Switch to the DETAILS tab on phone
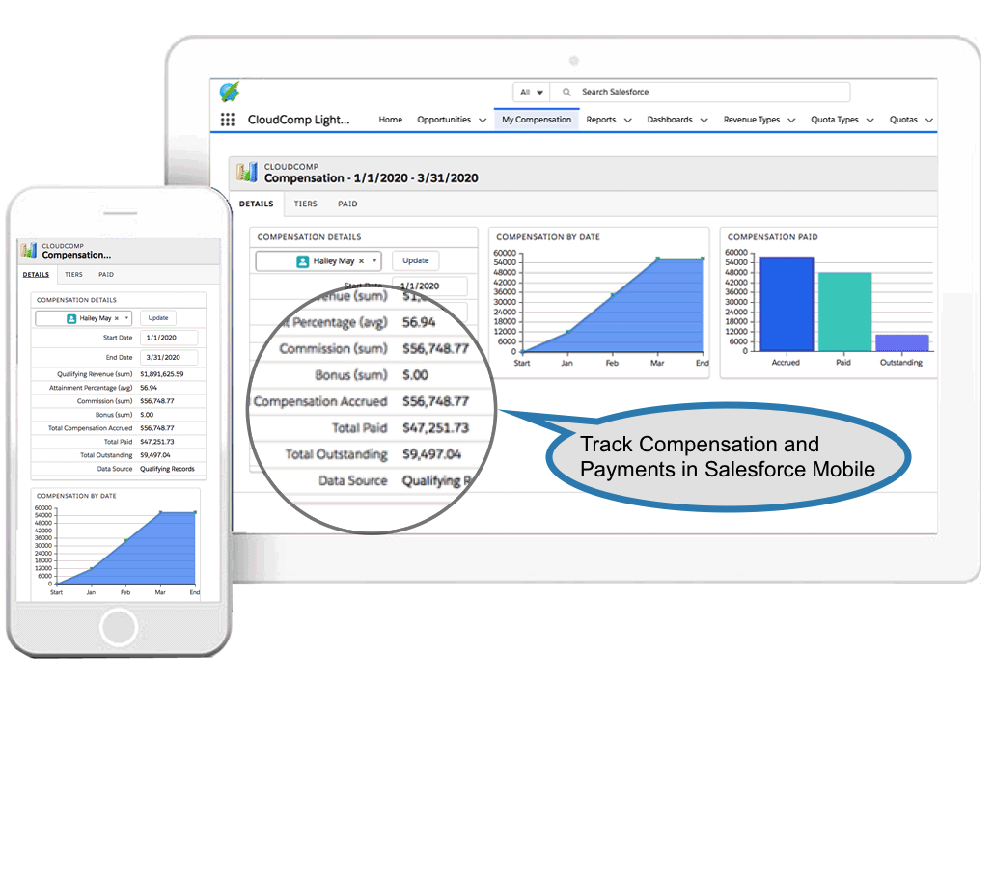The width and height of the screenshot is (994, 871). [x=36, y=275]
